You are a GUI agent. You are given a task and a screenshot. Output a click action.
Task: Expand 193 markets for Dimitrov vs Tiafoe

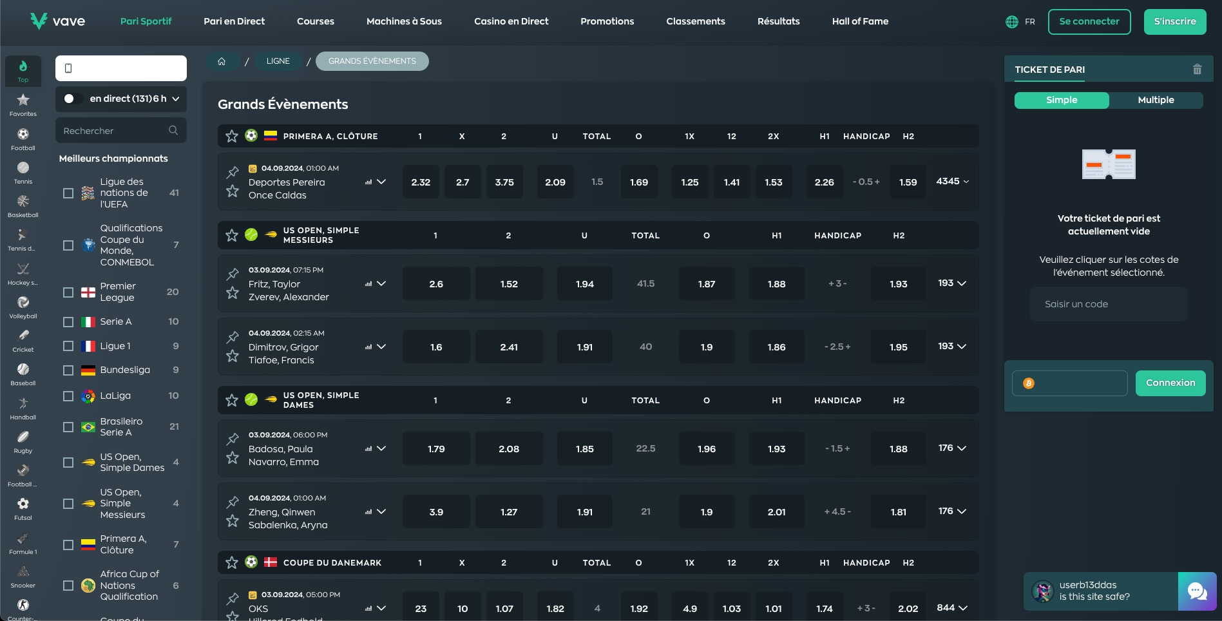pyautogui.click(x=952, y=347)
